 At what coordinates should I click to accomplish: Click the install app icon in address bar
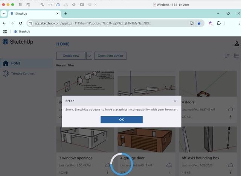192,23
